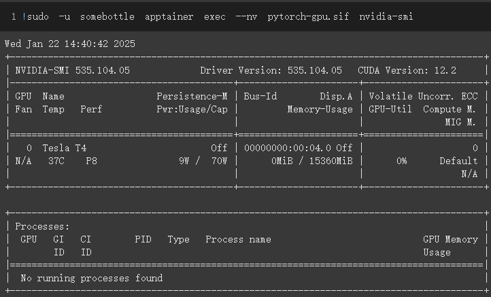The image size is (491, 297).
Task: Click the 'MIG M.' header
Action: pyautogui.click(x=460, y=122)
